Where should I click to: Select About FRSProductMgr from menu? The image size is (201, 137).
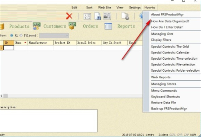(x=167, y=14)
